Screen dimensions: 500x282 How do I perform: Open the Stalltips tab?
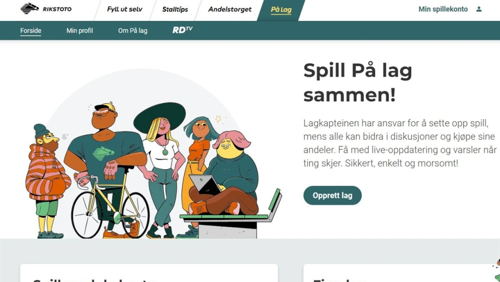coord(175,9)
